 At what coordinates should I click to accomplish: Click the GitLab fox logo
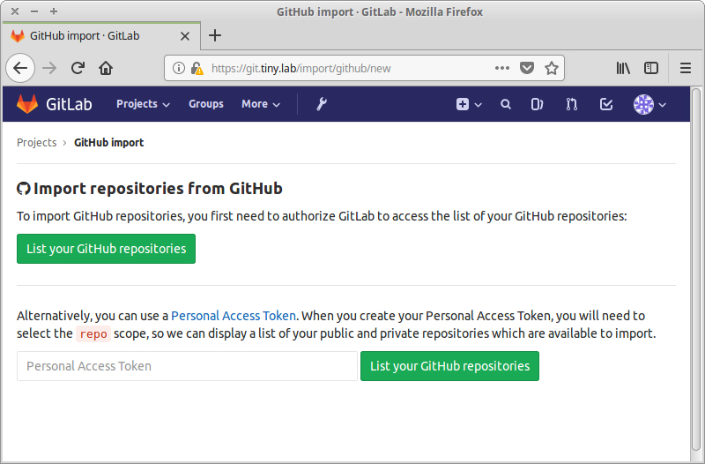[x=27, y=104]
